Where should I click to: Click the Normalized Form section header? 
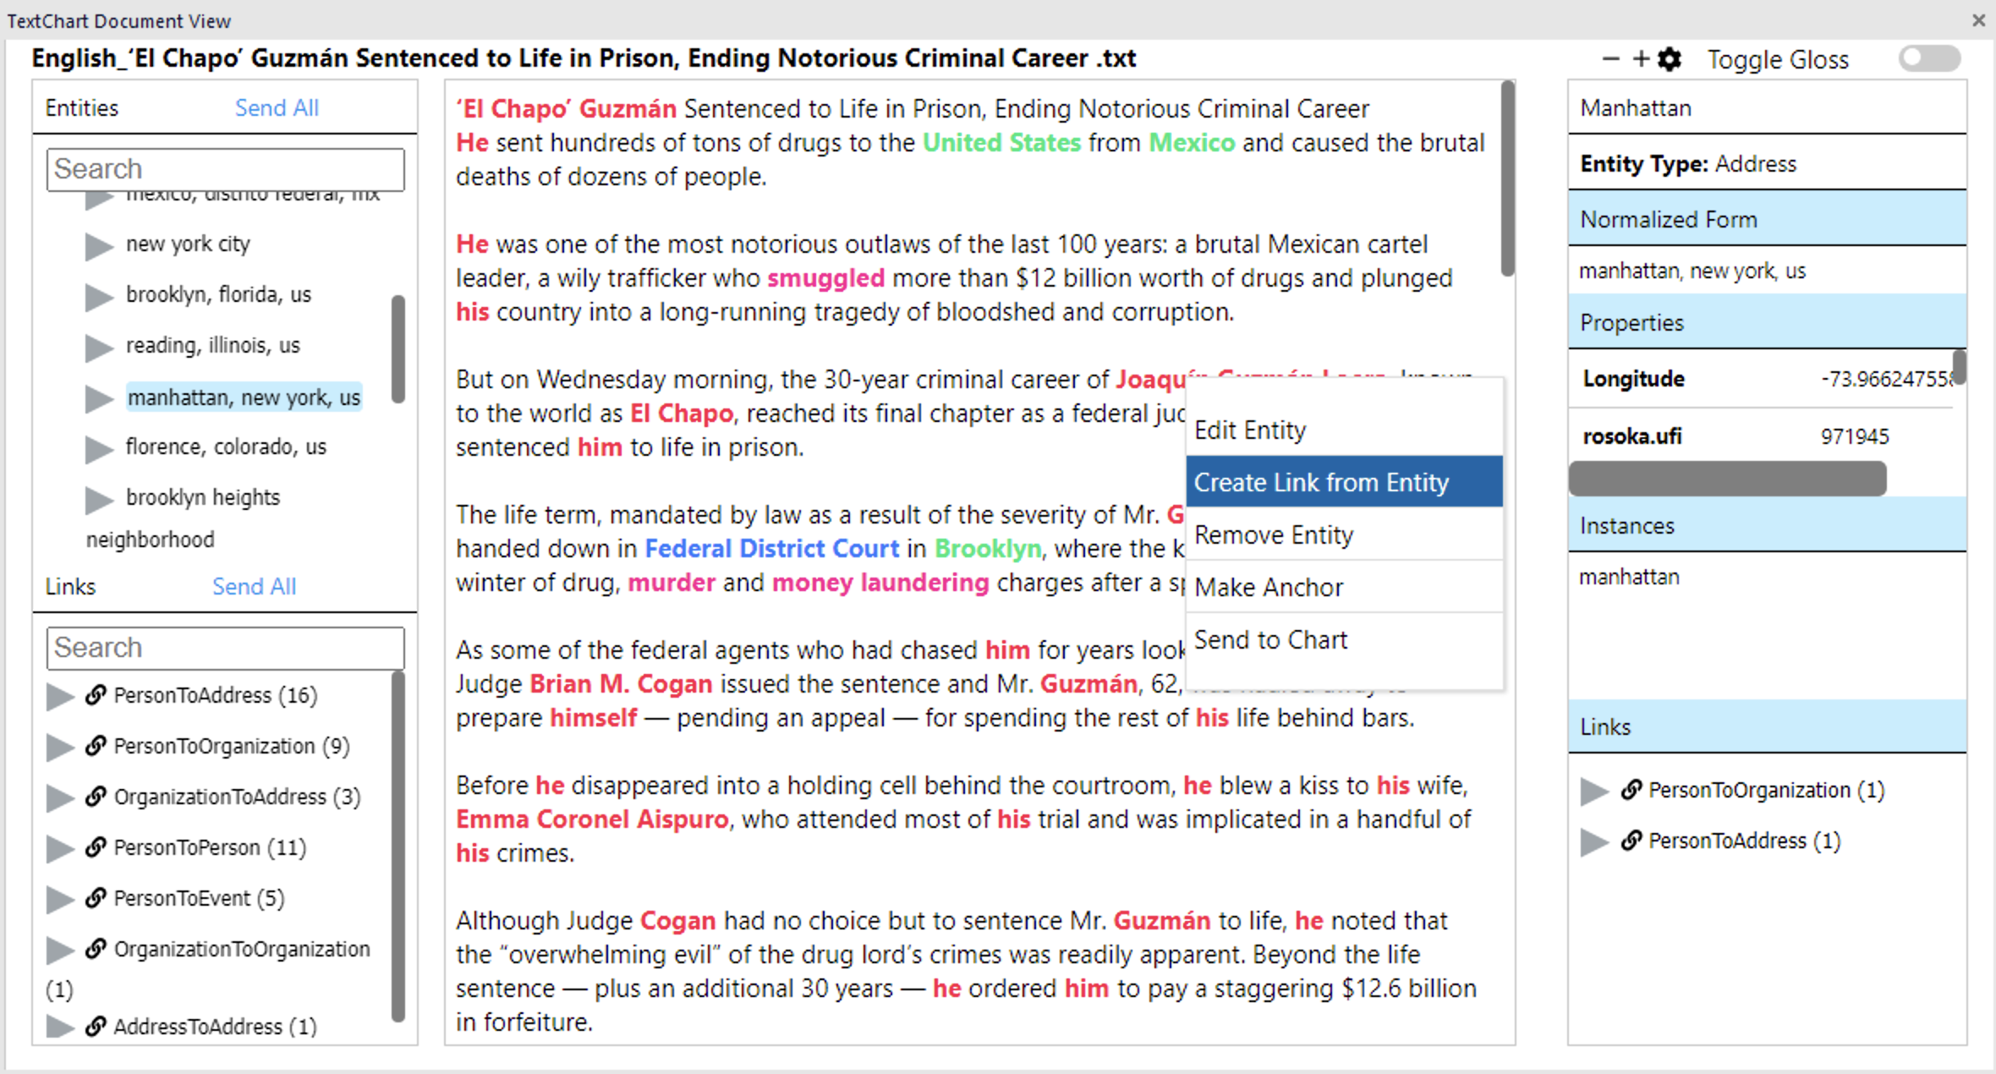(x=1768, y=219)
